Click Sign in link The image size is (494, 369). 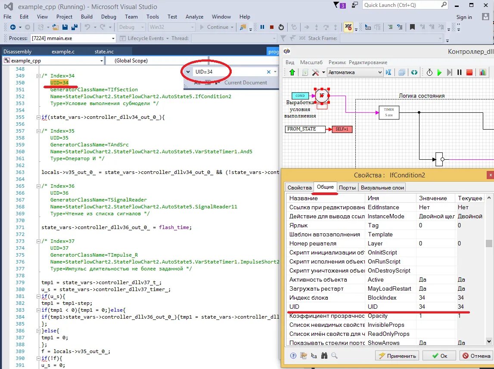coord(464,17)
